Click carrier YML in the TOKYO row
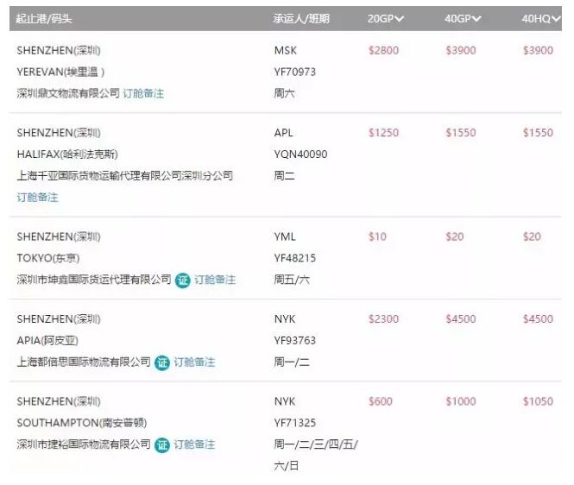574x485 pixels. tap(285, 236)
